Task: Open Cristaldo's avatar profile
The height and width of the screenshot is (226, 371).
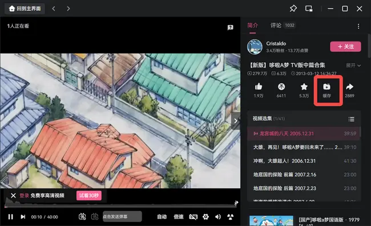Action: 255,47
